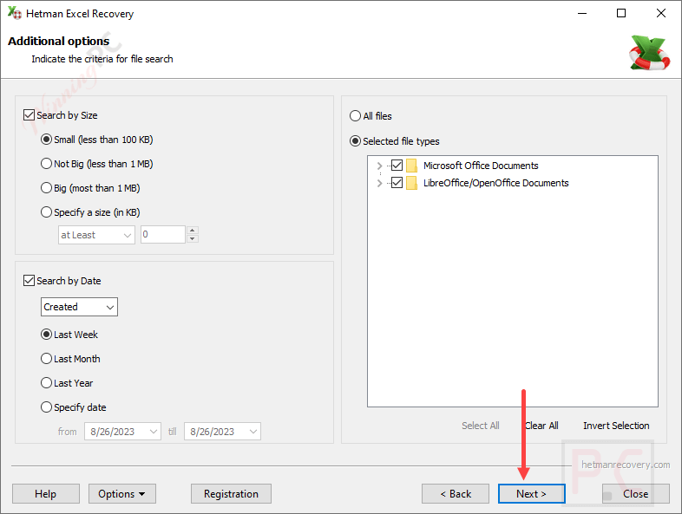This screenshot has height=514, width=682.
Task: Close the window with the title bar X
Action: (660, 14)
